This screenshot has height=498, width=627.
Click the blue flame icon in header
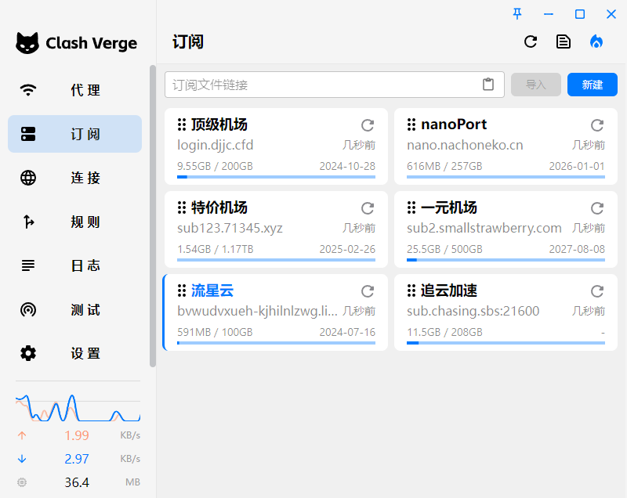click(x=596, y=41)
